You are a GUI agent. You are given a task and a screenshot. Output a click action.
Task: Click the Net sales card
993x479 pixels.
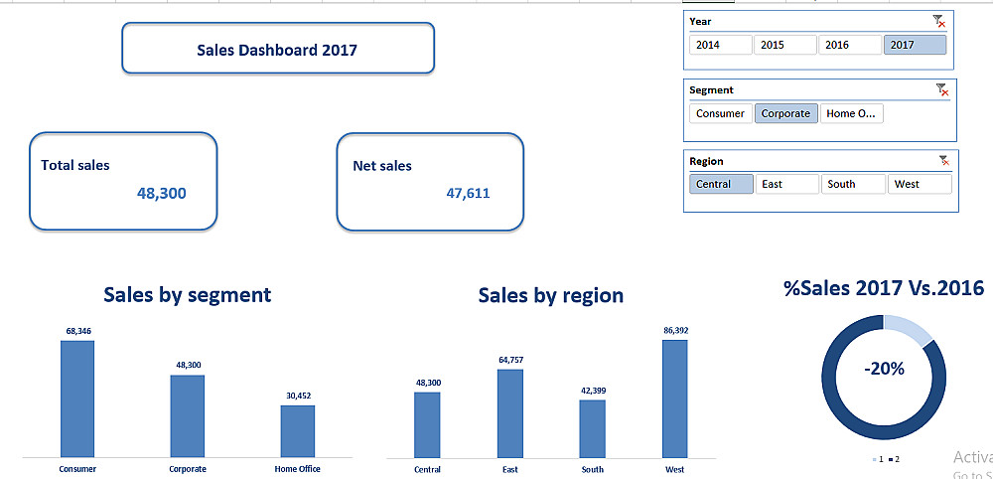point(430,182)
